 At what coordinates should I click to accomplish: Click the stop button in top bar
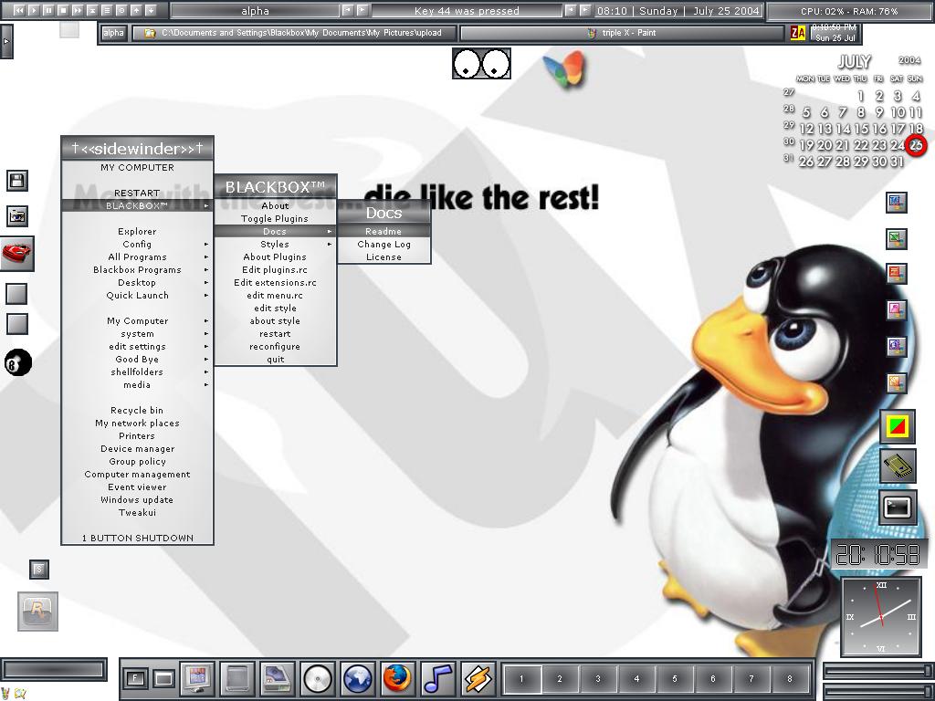[63, 10]
